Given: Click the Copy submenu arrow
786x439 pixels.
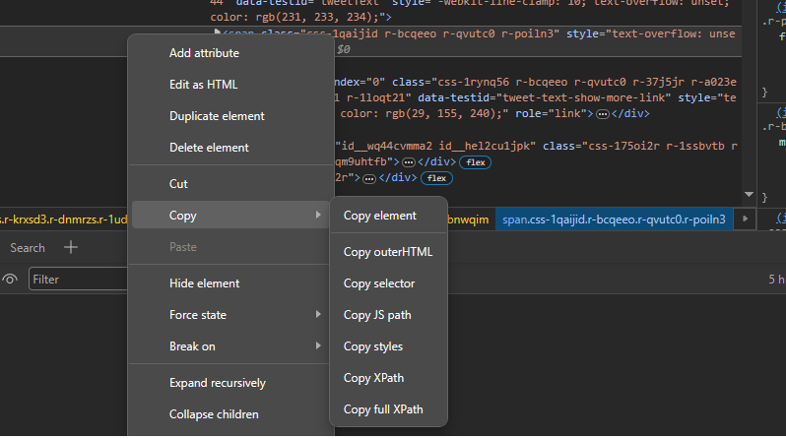Looking at the screenshot, I should (318, 215).
